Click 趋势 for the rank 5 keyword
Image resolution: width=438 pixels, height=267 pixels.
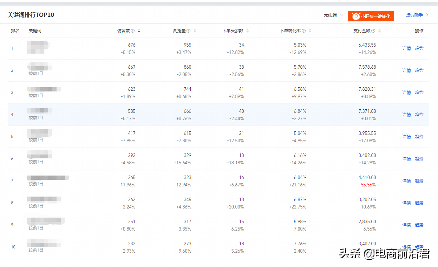[419, 136]
